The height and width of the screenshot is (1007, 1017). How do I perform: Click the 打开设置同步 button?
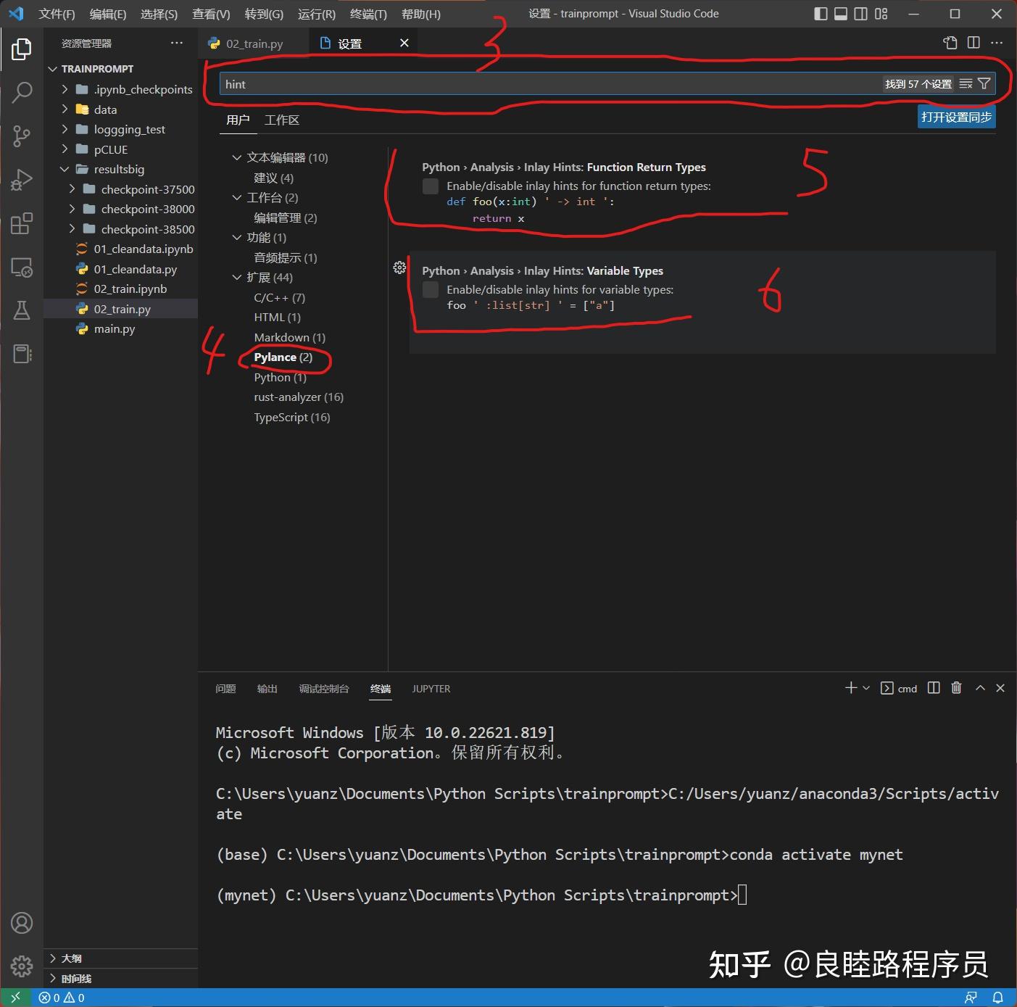tap(956, 116)
